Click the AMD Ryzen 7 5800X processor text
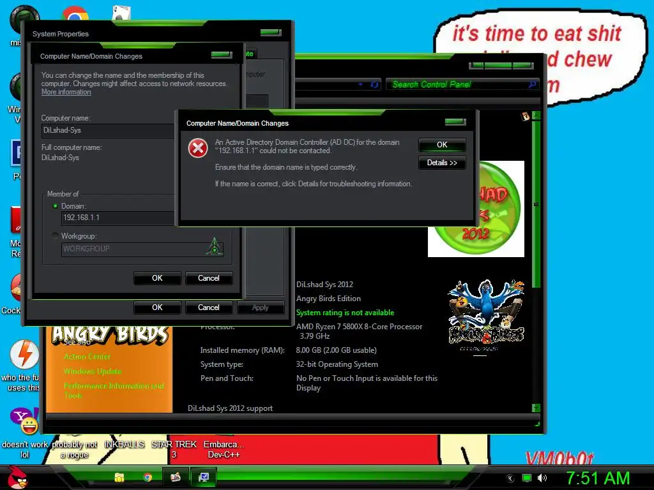Viewport: 654px width, 490px height. [x=359, y=331]
